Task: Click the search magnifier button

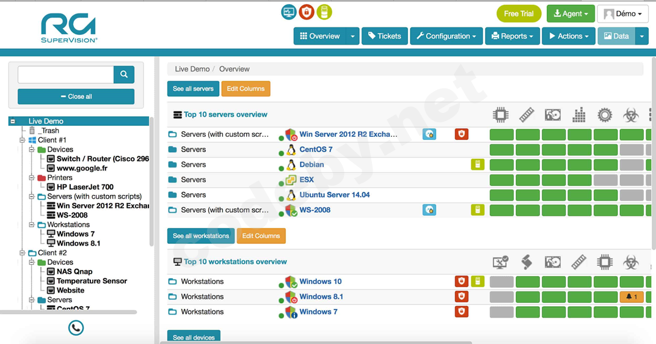Action: point(124,75)
